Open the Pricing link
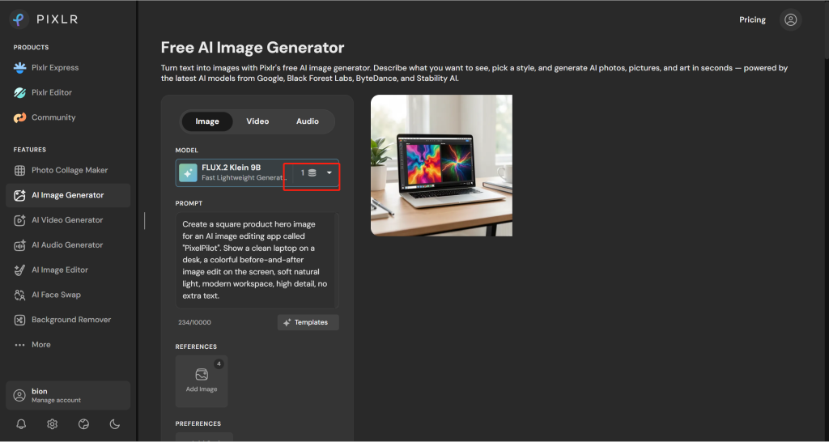 (x=752, y=20)
